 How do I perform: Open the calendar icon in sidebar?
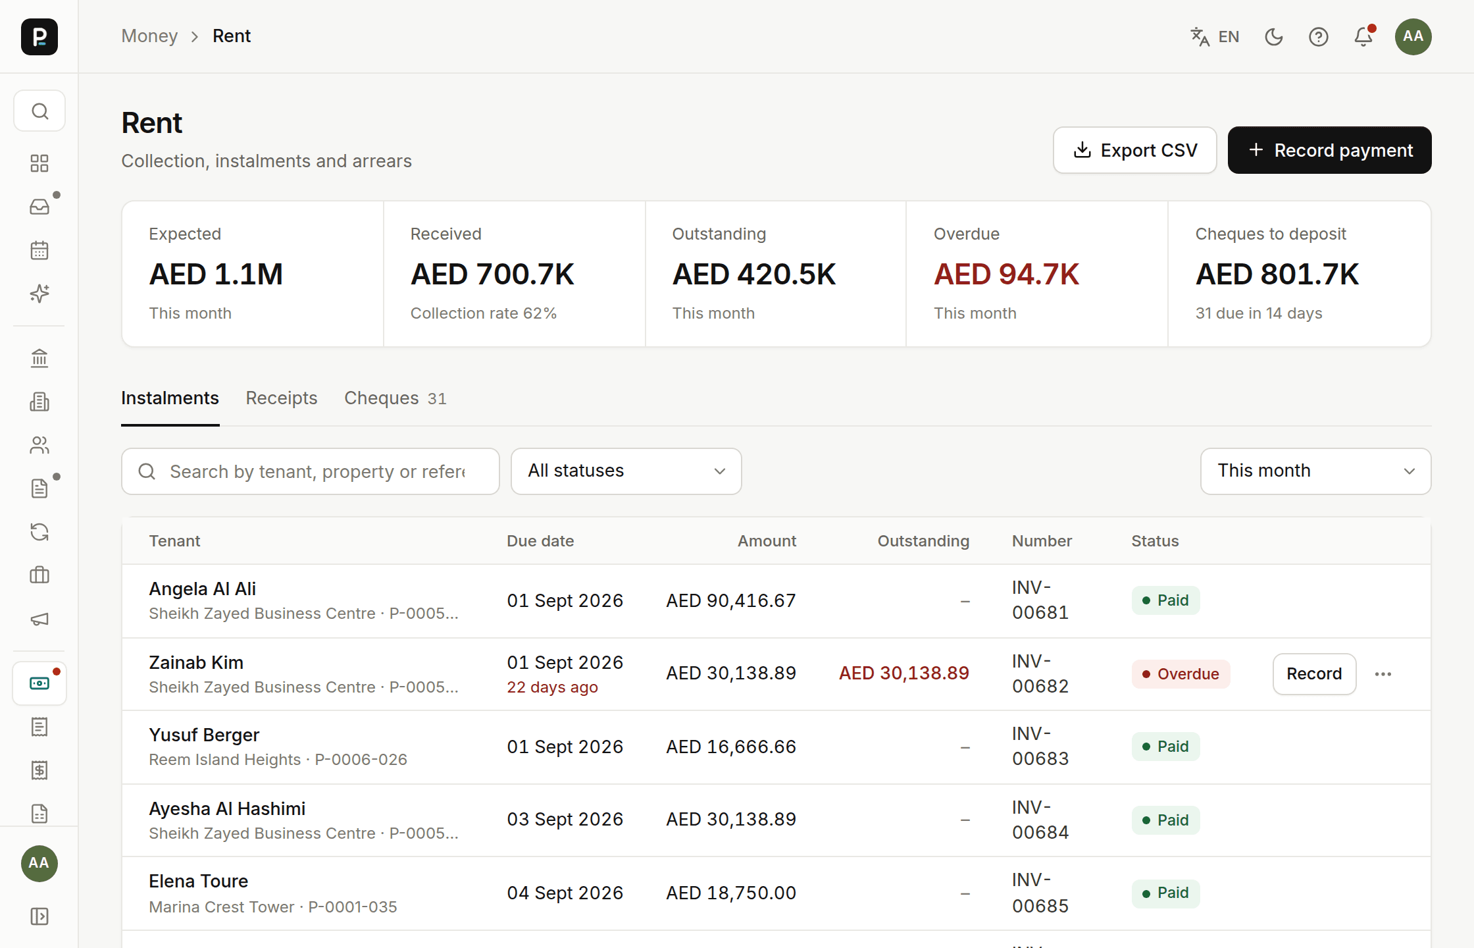39,250
